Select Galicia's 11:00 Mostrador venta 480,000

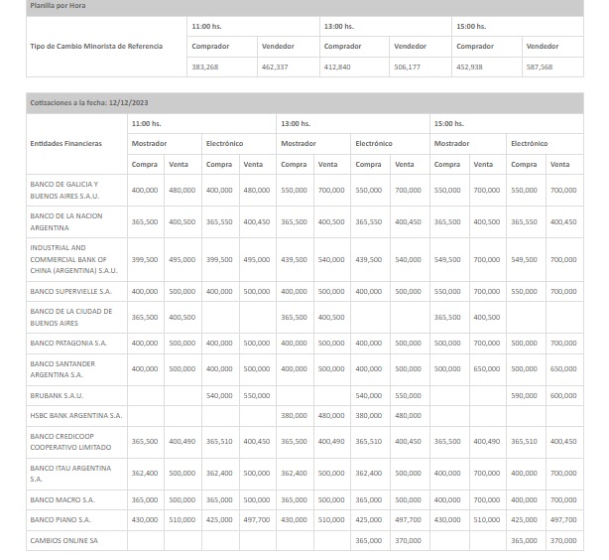tap(182, 191)
